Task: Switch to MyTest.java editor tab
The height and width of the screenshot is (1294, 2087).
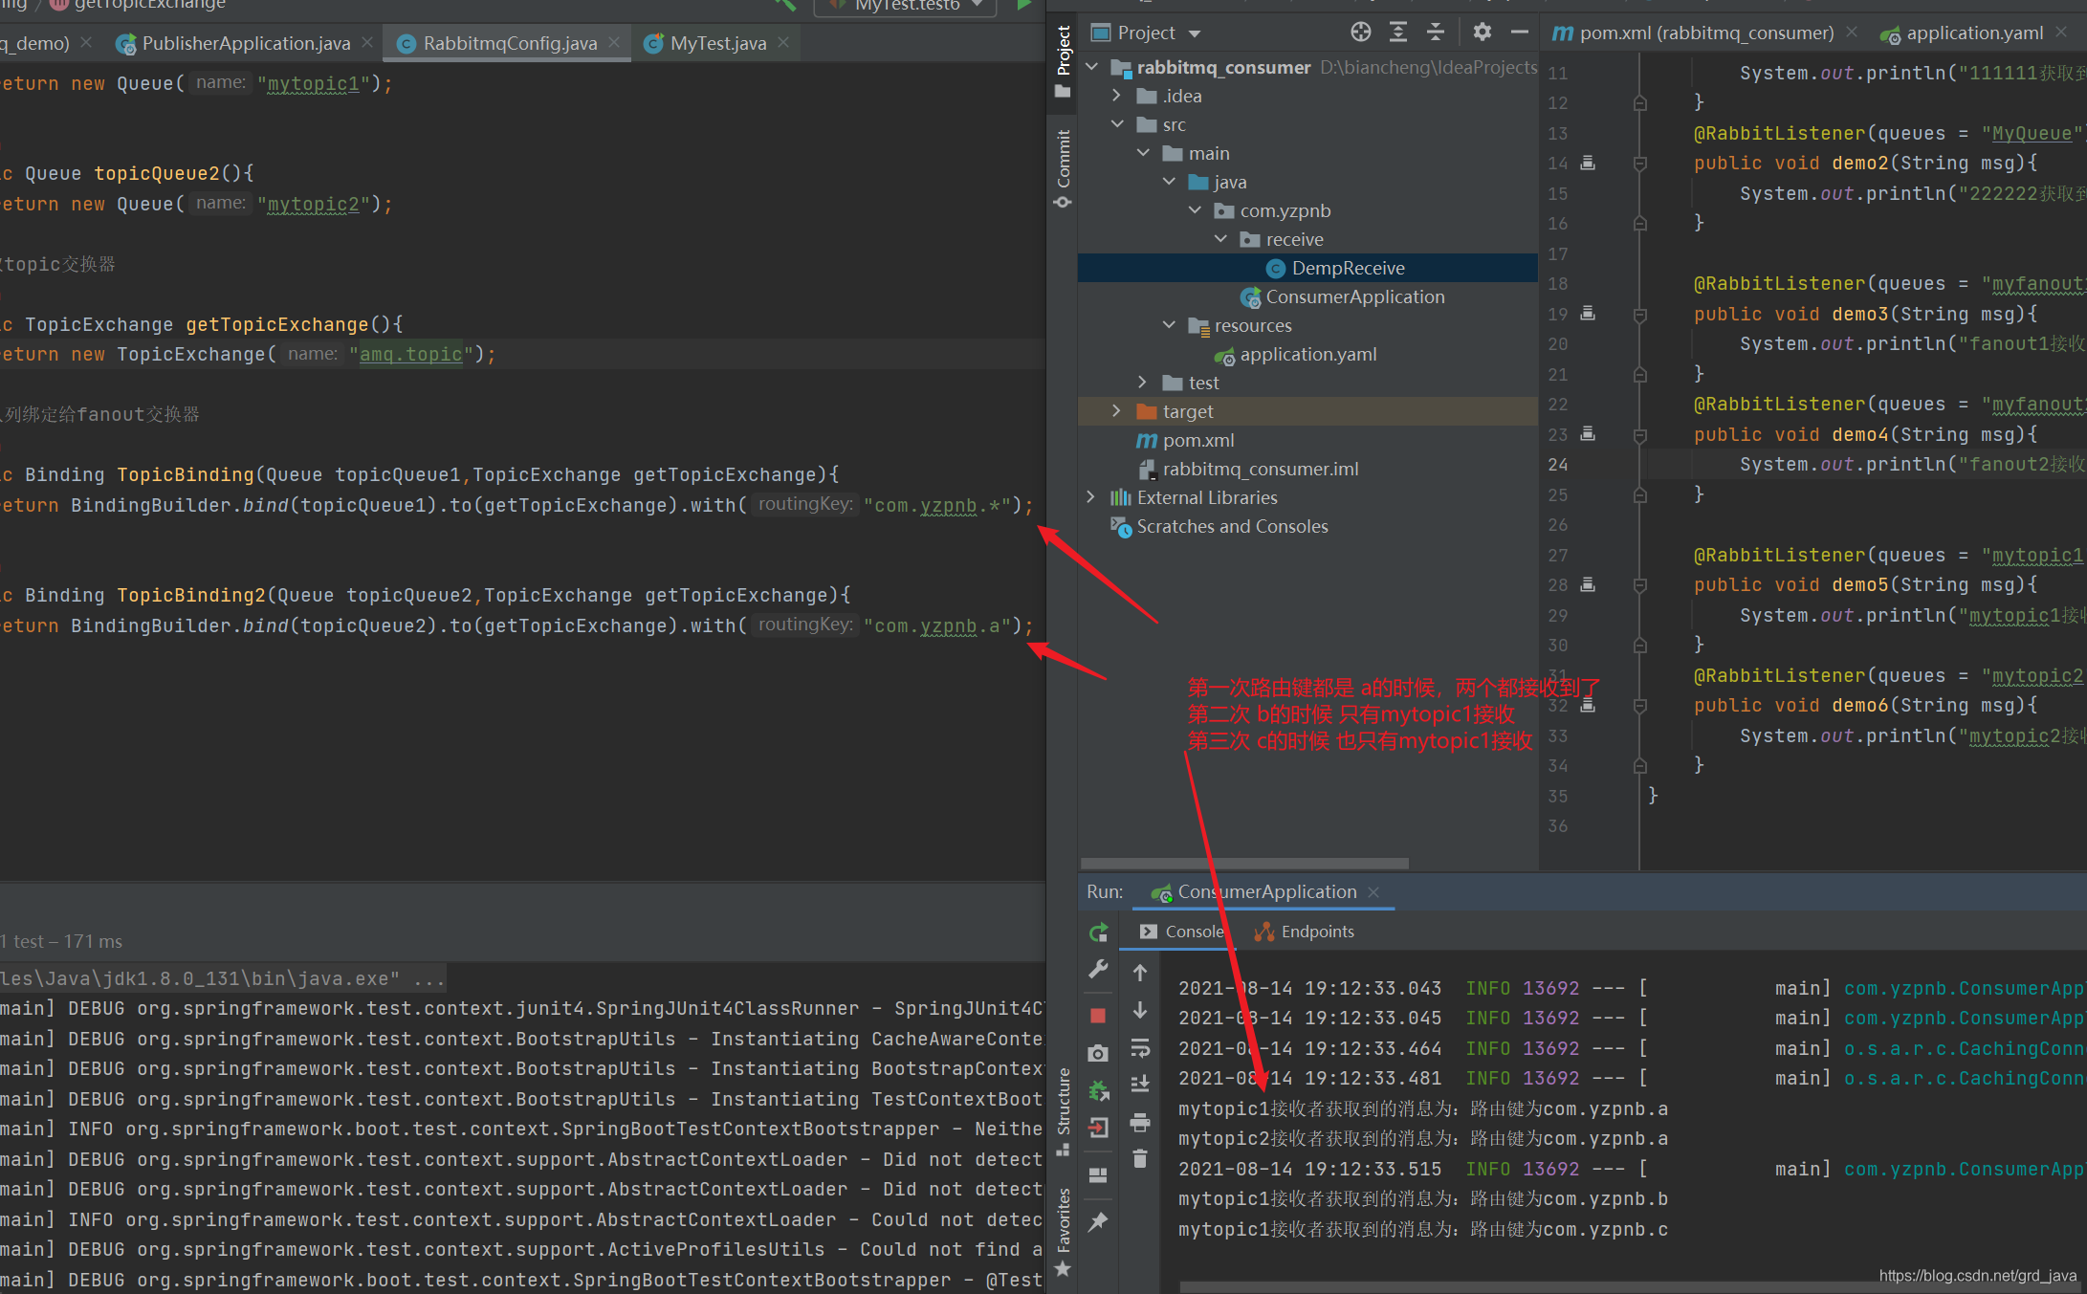Action: 716,43
